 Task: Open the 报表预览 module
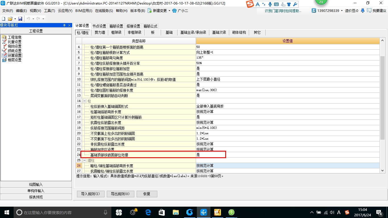pos(36,197)
